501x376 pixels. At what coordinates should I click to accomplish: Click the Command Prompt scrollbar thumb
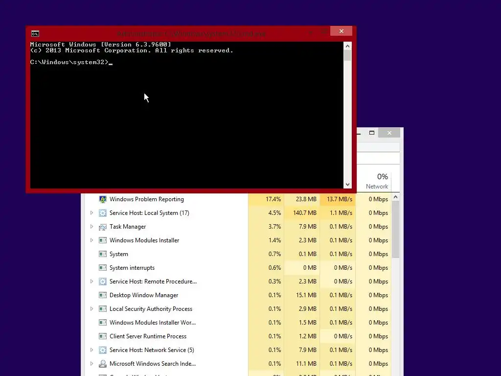pyautogui.click(x=348, y=55)
